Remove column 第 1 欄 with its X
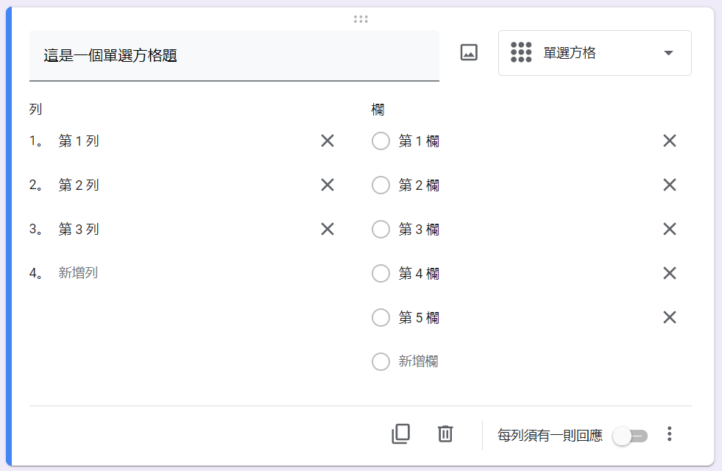The image size is (722, 471). coord(670,141)
